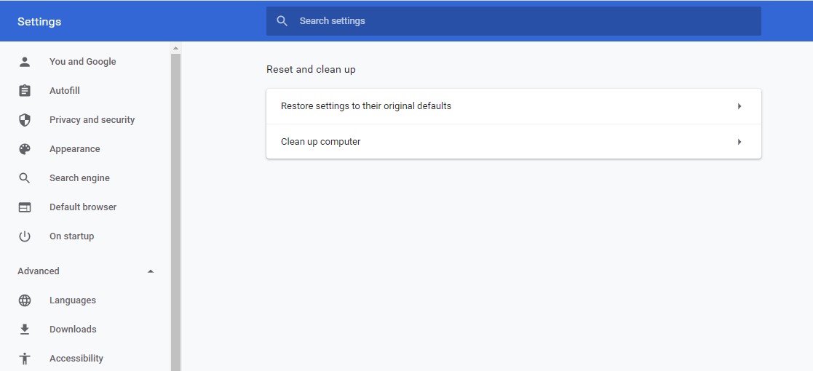Click the Search engine magnifier icon
This screenshot has height=371, width=813.
tap(25, 178)
